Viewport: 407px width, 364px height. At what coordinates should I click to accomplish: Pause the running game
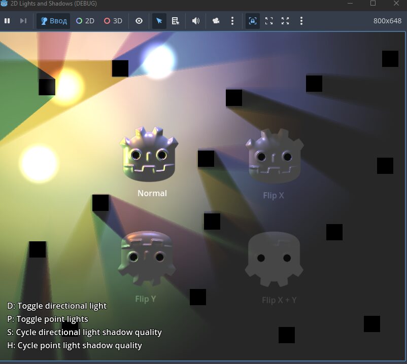(7, 21)
